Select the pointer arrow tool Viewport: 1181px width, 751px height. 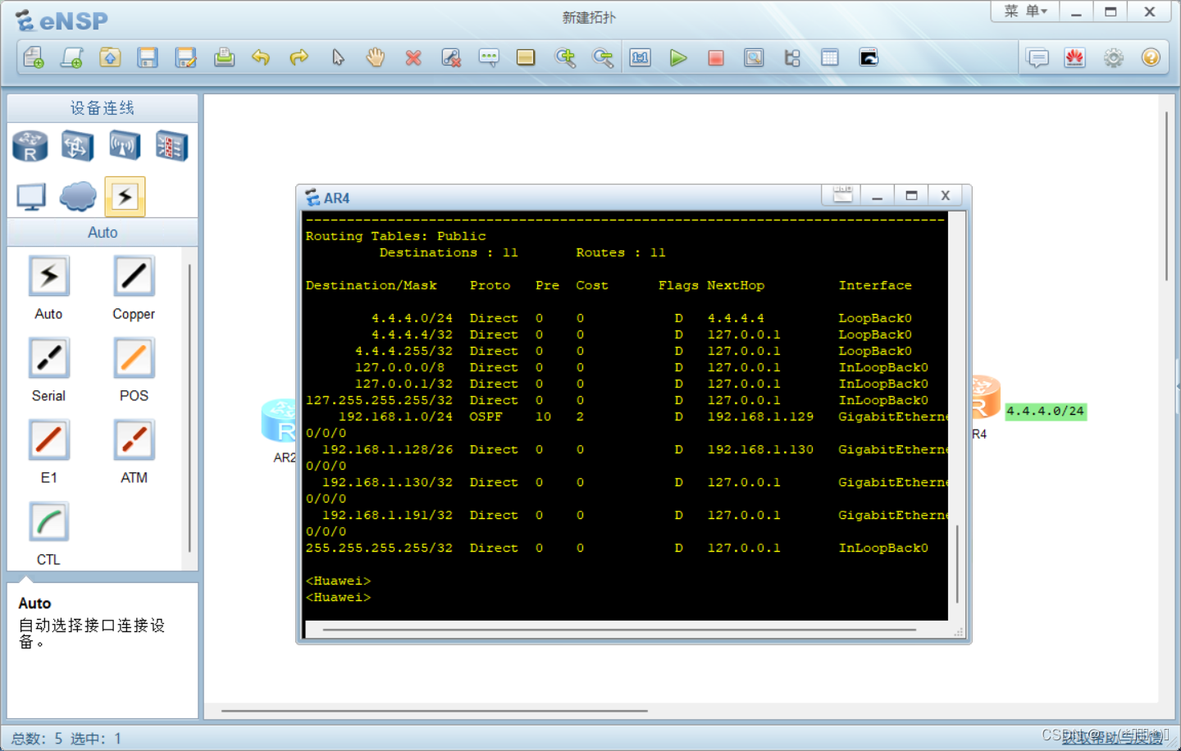tap(338, 57)
